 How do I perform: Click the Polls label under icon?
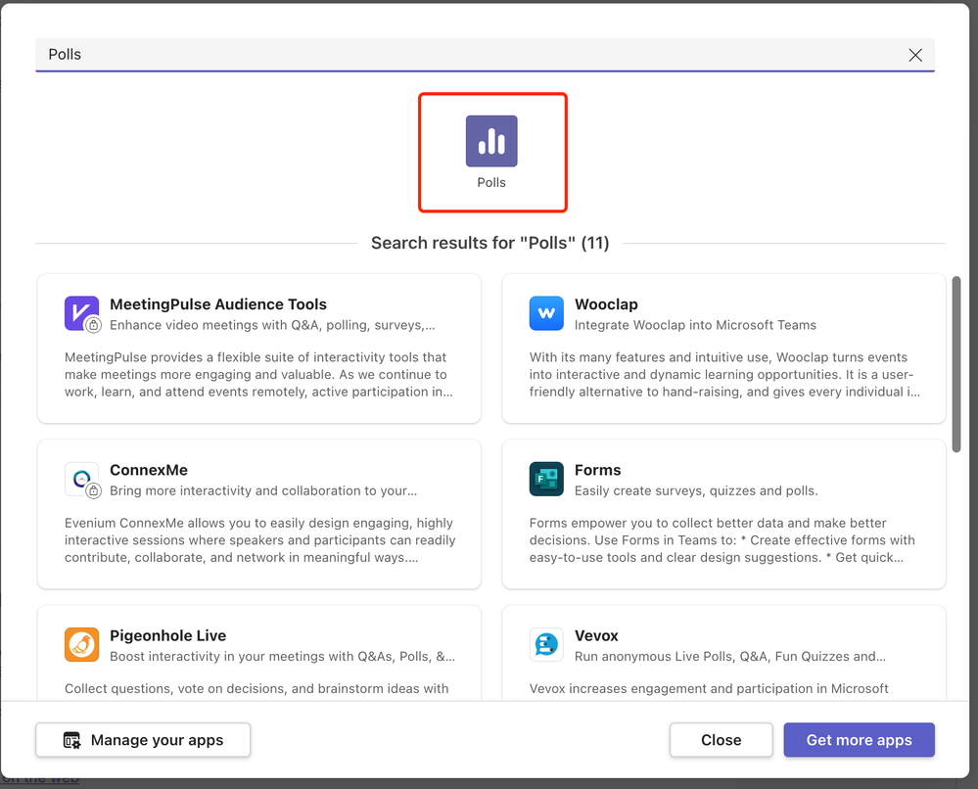(491, 183)
